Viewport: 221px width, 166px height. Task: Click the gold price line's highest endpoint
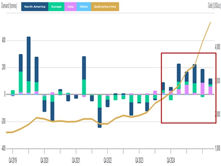pyautogui.click(x=210, y=23)
